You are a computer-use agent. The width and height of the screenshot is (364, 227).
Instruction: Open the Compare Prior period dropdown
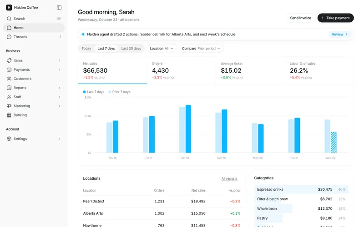pos(201,49)
